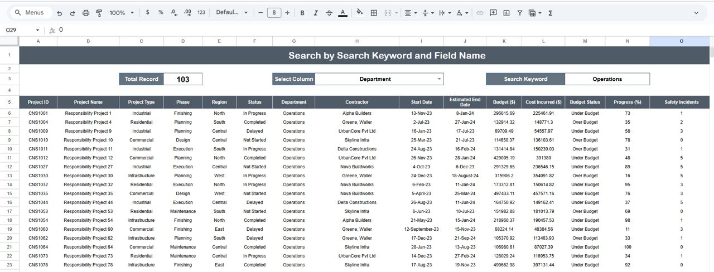Viewport: 714px width, 272px height.
Task: Click the Budget Status header cell
Action: pos(585,102)
